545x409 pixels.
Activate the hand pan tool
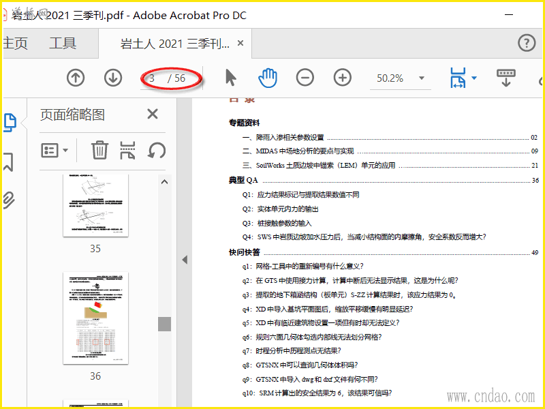[x=267, y=78]
